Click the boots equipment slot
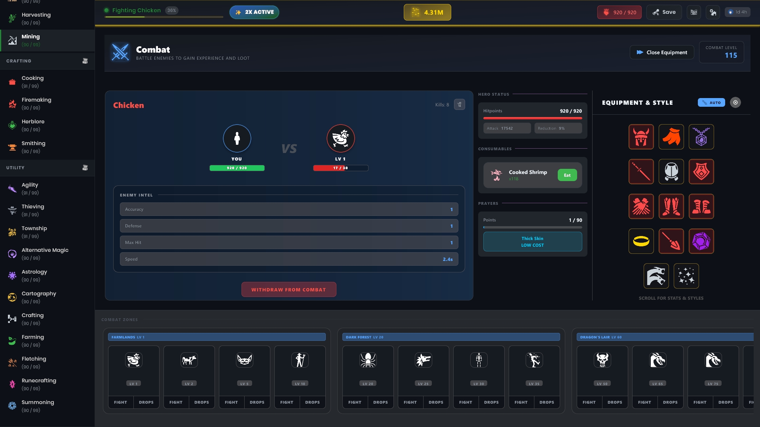Viewport: 760px width, 427px height. (701, 206)
